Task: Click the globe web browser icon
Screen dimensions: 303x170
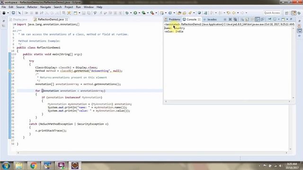Action: pos(199,13)
